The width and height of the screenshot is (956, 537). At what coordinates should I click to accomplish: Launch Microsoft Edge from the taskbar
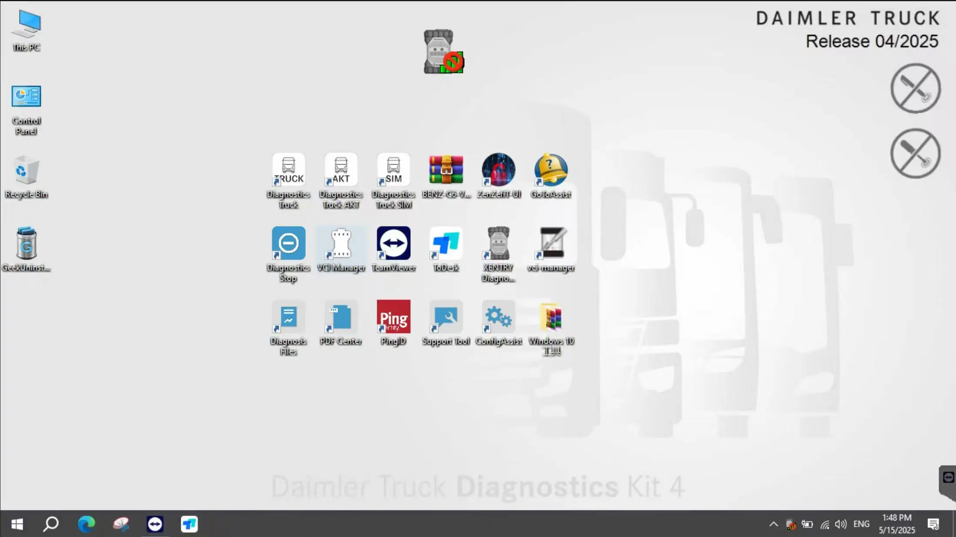[x=86, y=524]
